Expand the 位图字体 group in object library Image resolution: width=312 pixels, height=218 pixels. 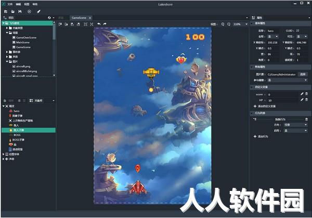tap(4, 154)
